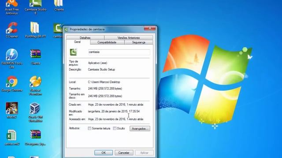Viewport: 282px width, 158px height.
Task: Close the Propriedades de camtasia dialog
Action: (150, 28)
